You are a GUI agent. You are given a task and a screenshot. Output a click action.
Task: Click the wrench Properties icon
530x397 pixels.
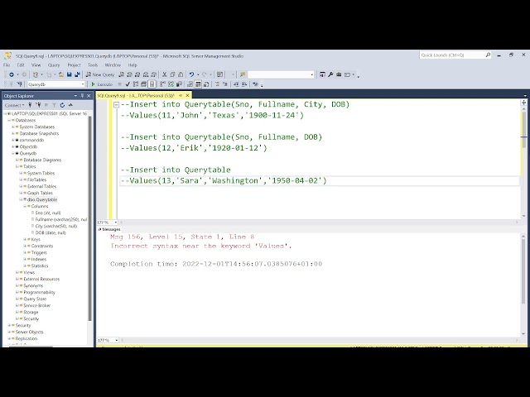pyautogui.click(x=330, y=74)
